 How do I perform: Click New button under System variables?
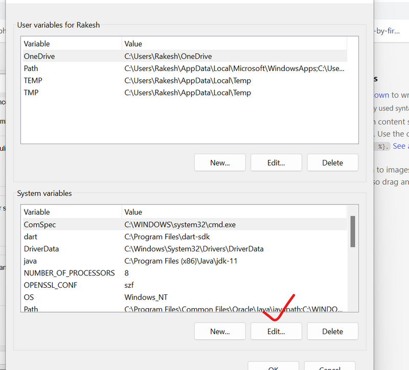tap(220, 331)
